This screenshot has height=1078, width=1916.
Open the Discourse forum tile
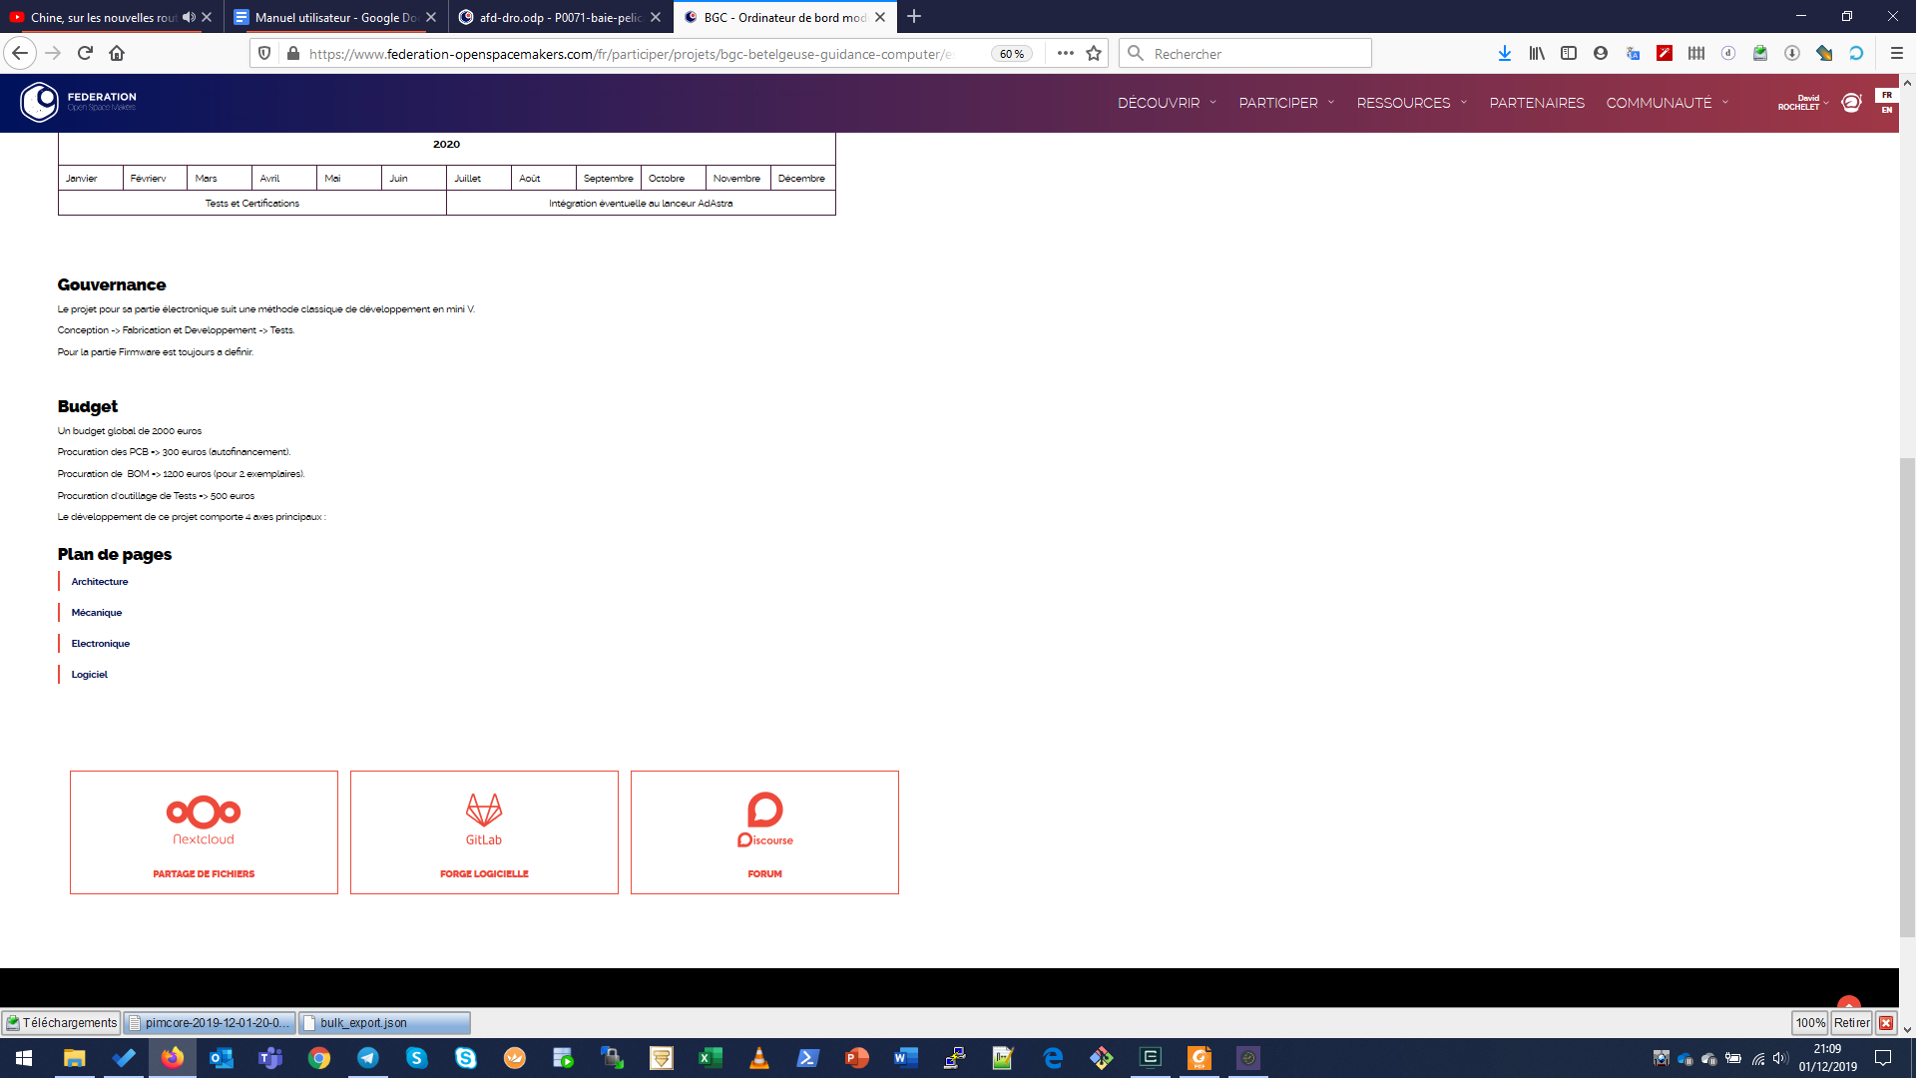tap(764, 831)
